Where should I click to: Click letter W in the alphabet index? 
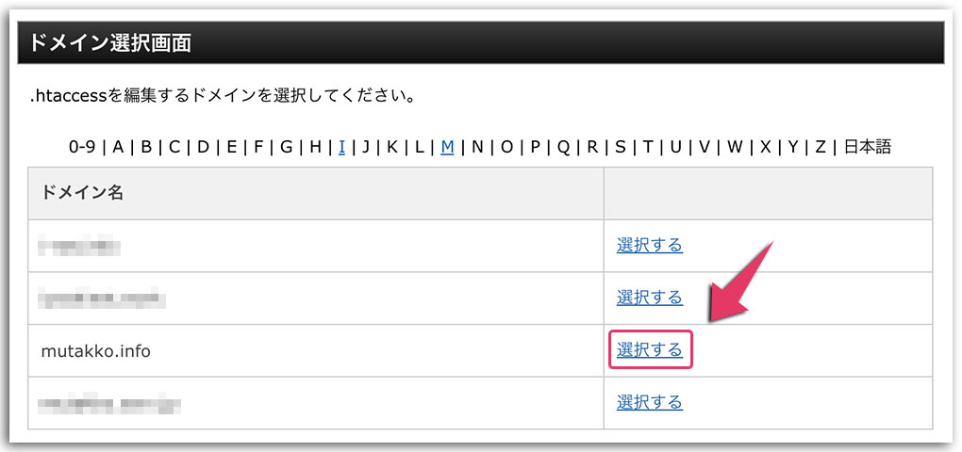[x=735, y=147]
